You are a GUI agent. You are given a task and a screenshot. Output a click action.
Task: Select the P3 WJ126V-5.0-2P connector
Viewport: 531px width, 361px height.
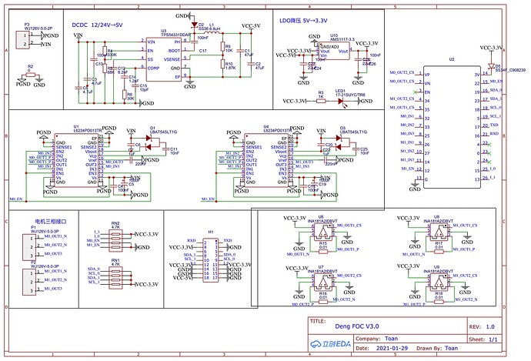coord(22,39)
